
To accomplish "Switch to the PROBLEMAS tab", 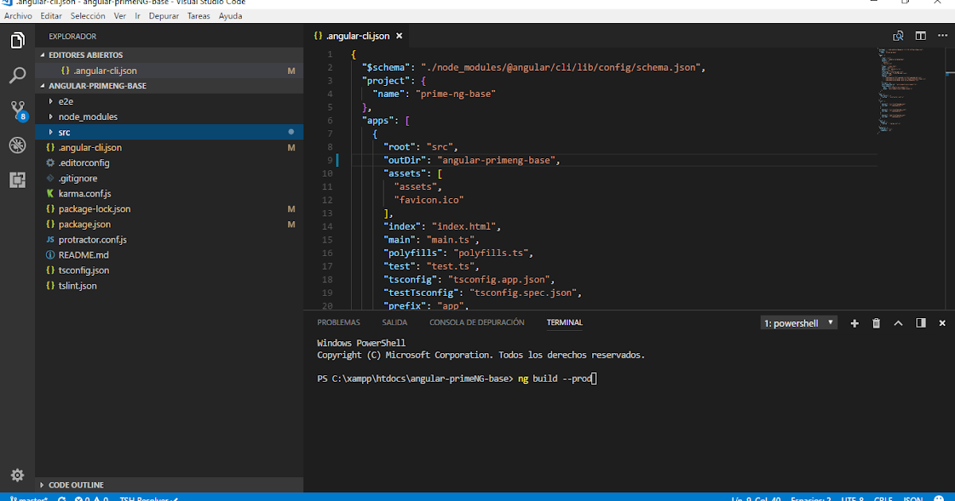I will point(338,322).
